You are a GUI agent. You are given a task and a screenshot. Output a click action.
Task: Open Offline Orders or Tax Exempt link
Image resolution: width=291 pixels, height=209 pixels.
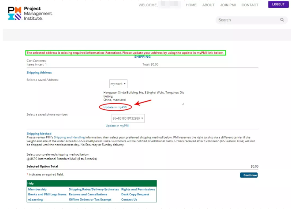pos(90,199)
